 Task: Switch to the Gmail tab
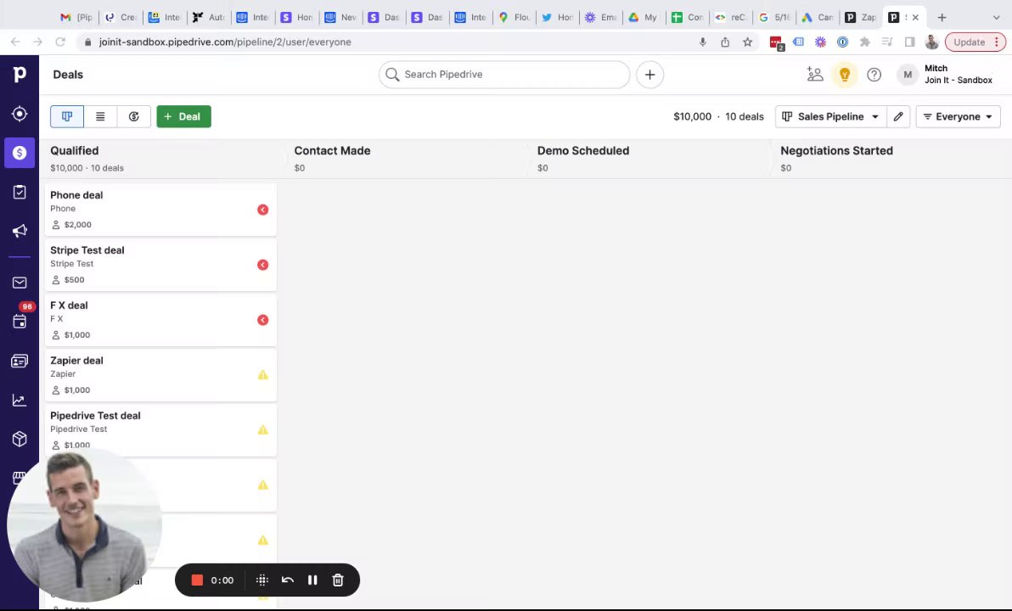pos(76,18)
